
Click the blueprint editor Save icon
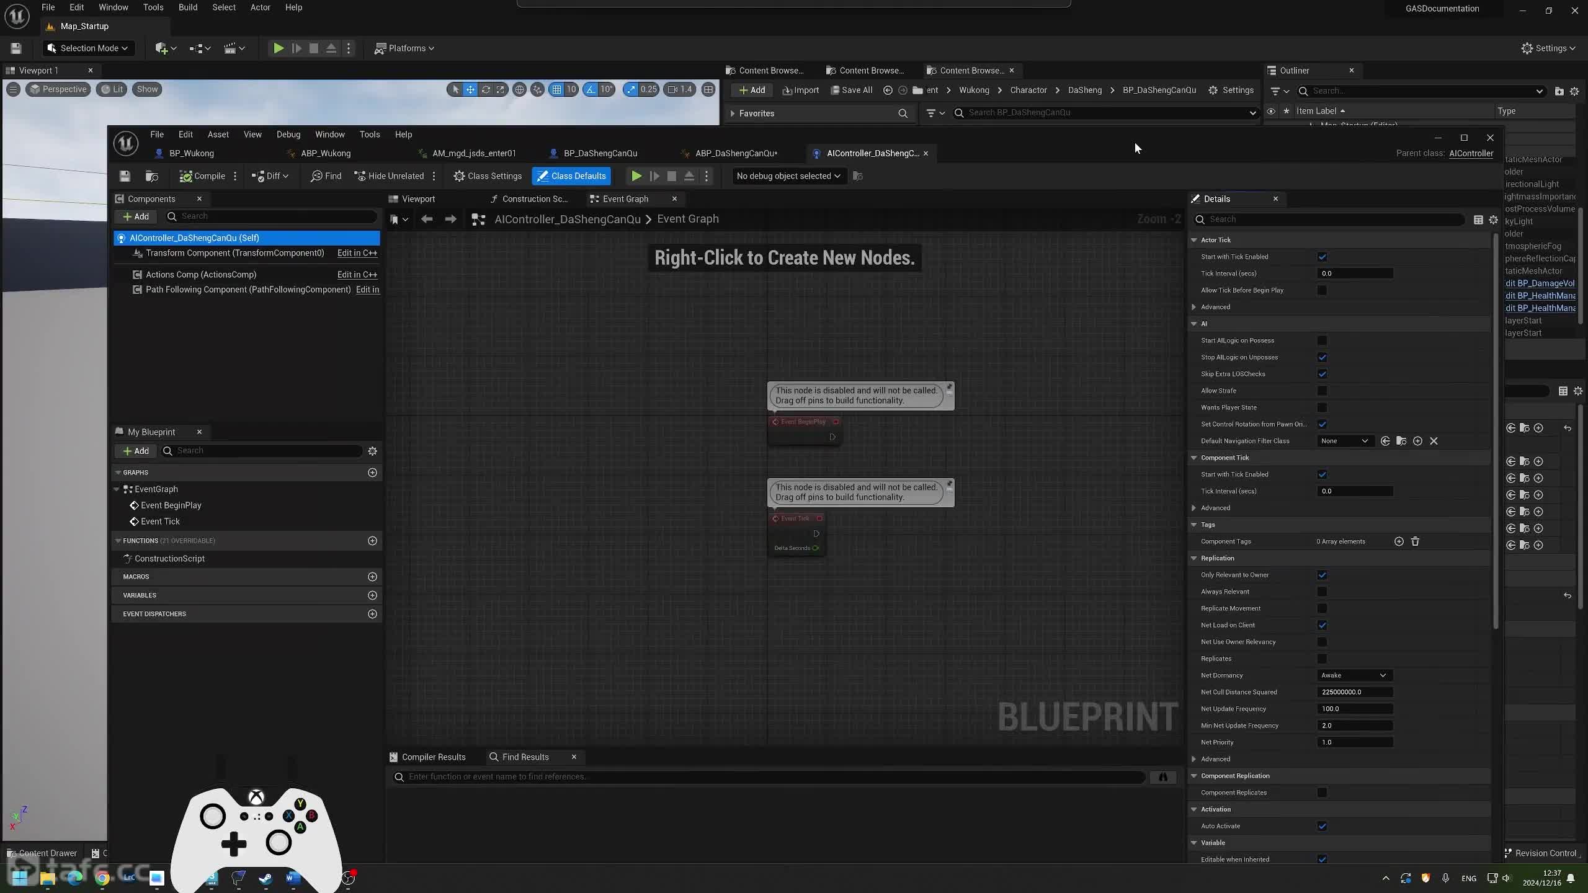125,176
